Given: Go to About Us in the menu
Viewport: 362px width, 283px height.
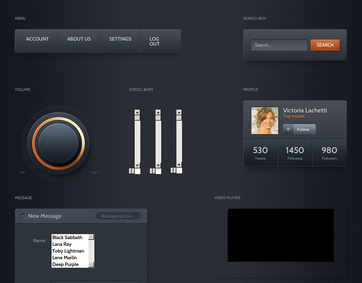Looking at the screenshot, I should pos(79,39).
